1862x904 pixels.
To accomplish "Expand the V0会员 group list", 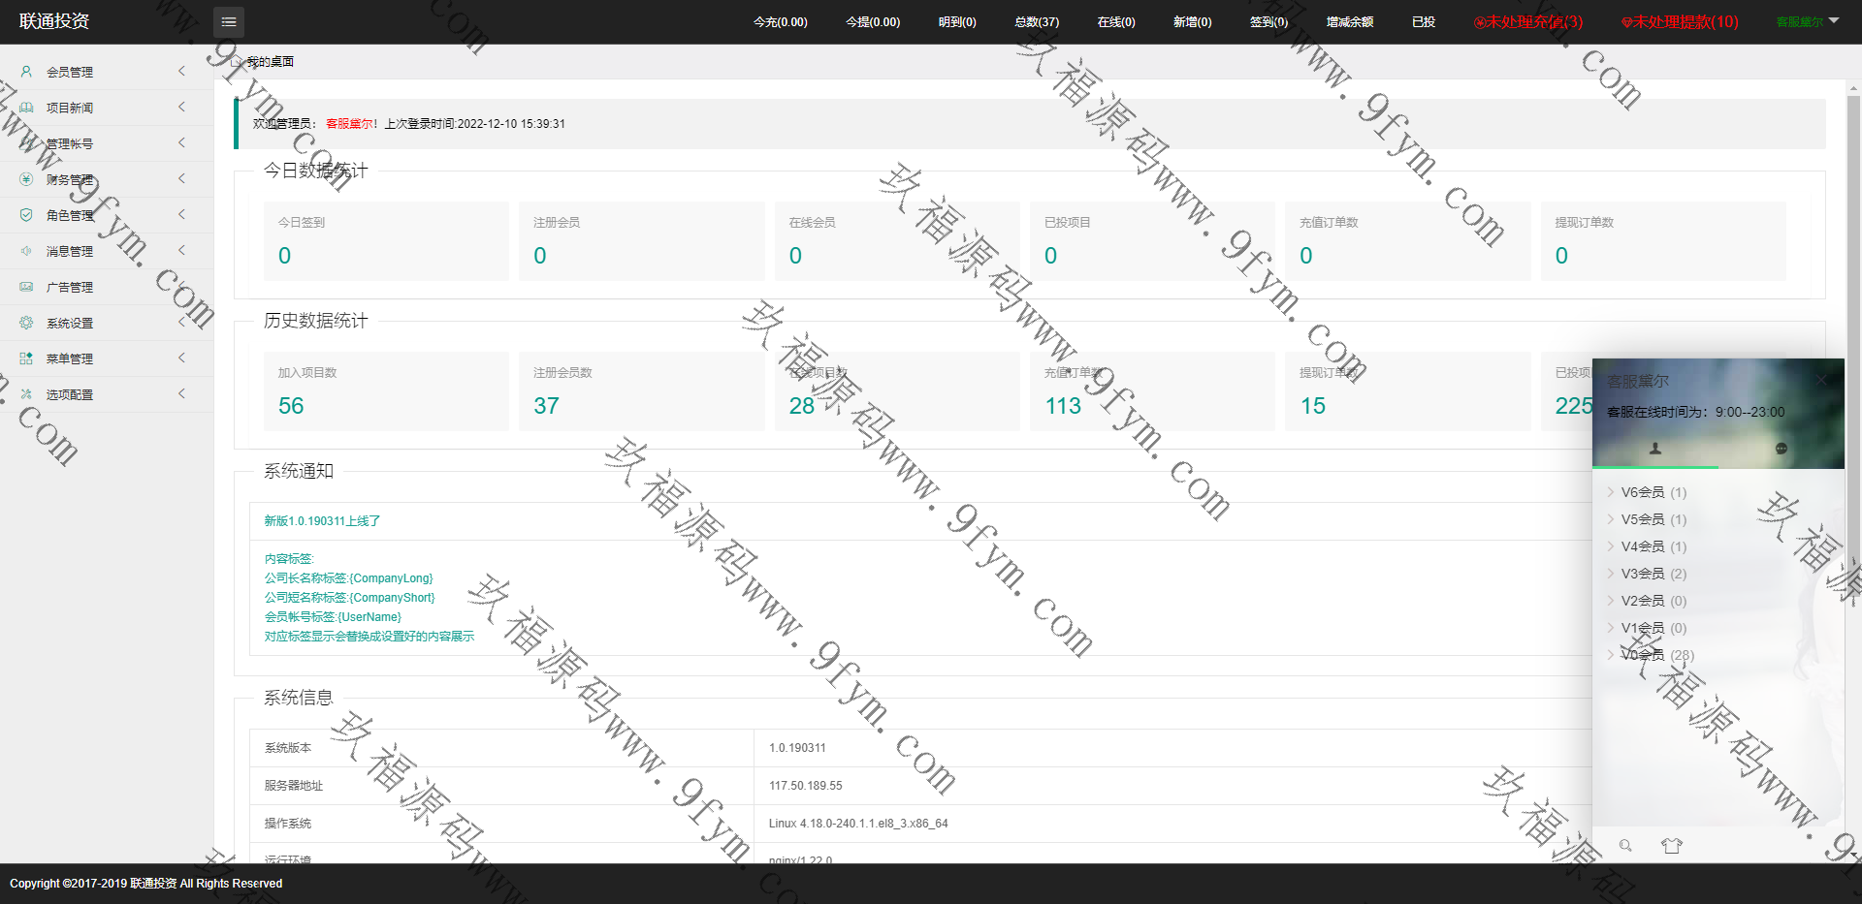I will pyautogui.click(x=1643, y=655).
